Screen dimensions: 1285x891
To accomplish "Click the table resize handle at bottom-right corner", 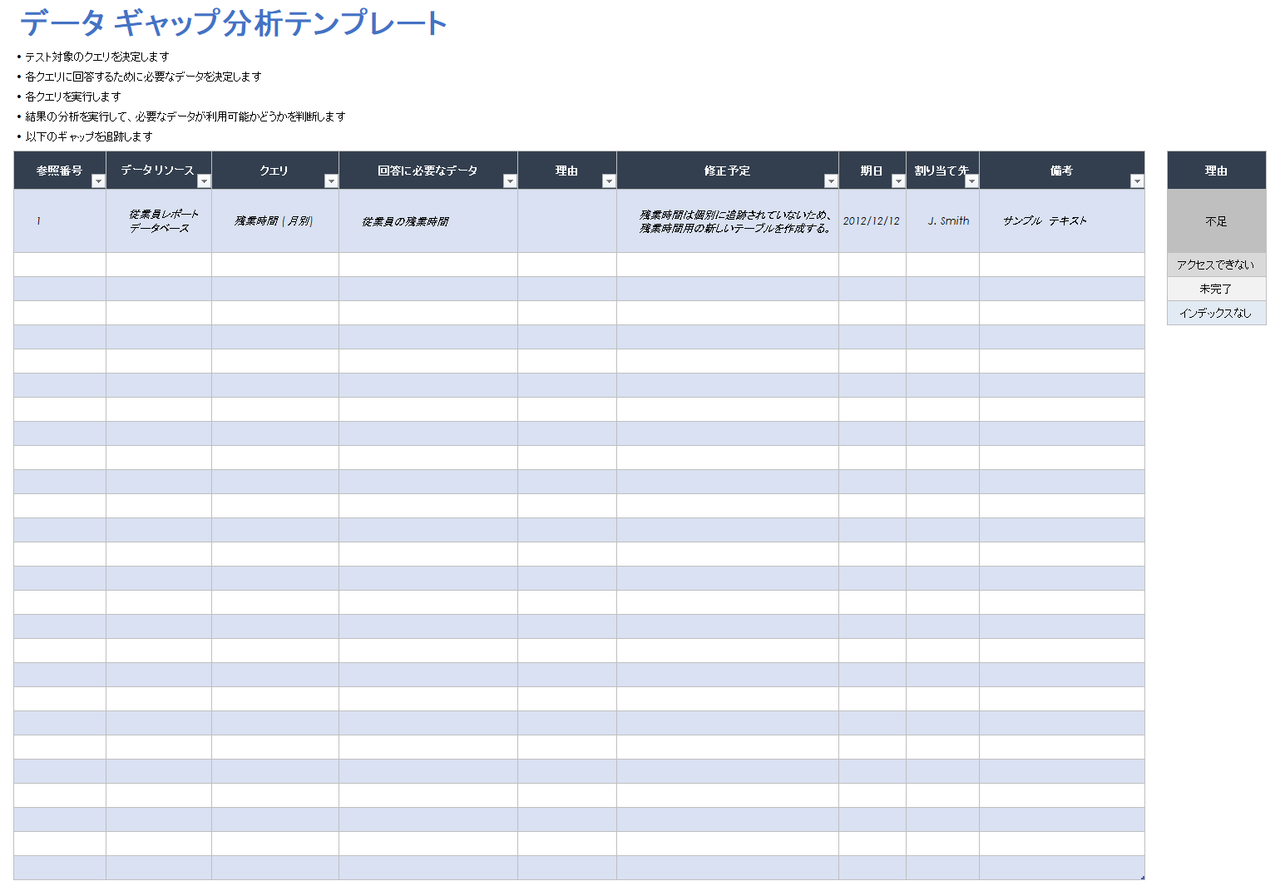I will pos(1143,878).
